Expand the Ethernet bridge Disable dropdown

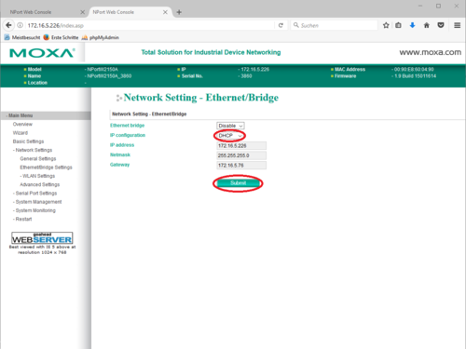pyautogui.click(x=230, y=126)
